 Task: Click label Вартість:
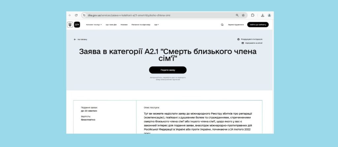[86, 116]
